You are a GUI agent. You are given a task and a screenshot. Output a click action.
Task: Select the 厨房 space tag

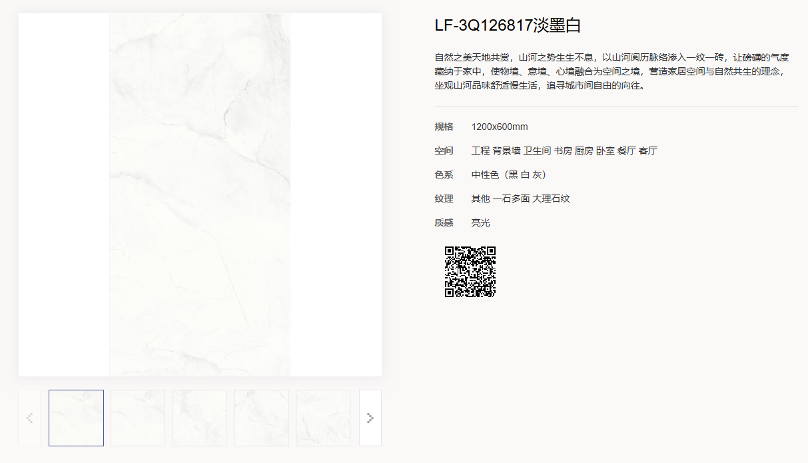[x=584, y=151]
